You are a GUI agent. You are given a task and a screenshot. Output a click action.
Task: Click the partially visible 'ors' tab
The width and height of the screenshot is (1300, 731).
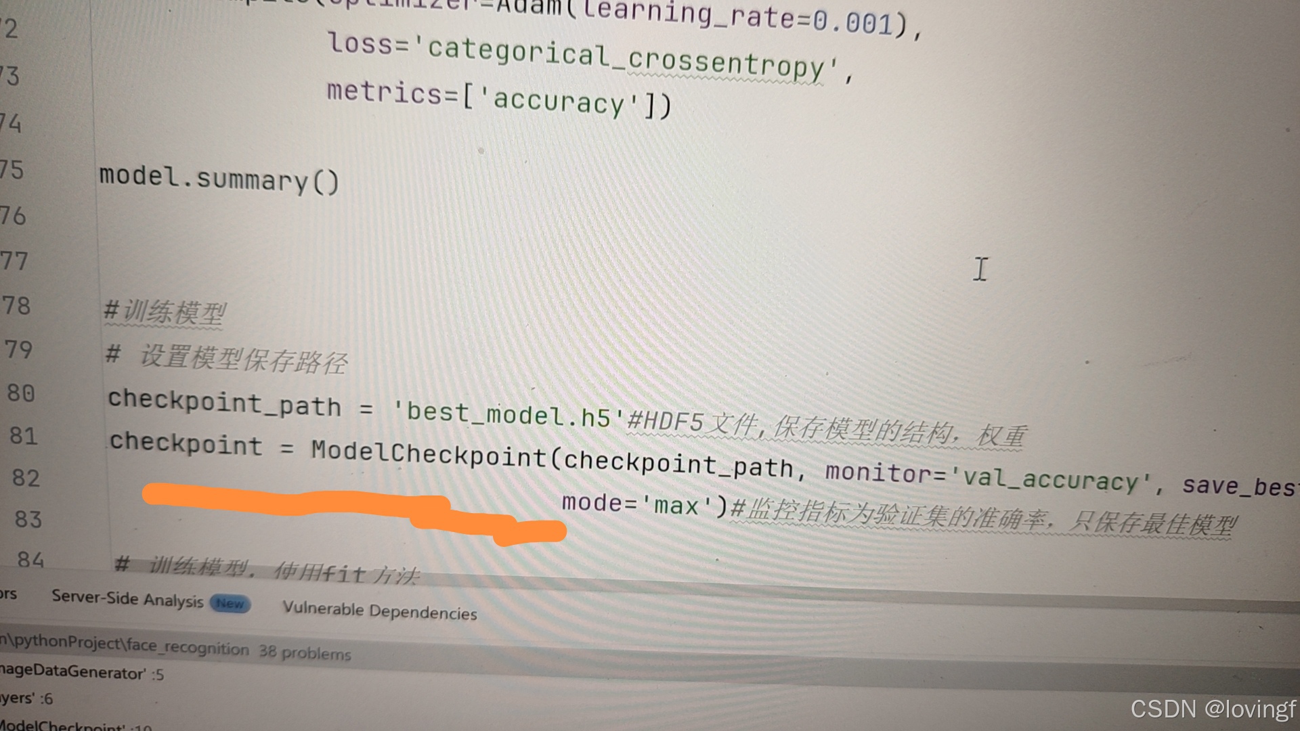[x=8, y=594]
